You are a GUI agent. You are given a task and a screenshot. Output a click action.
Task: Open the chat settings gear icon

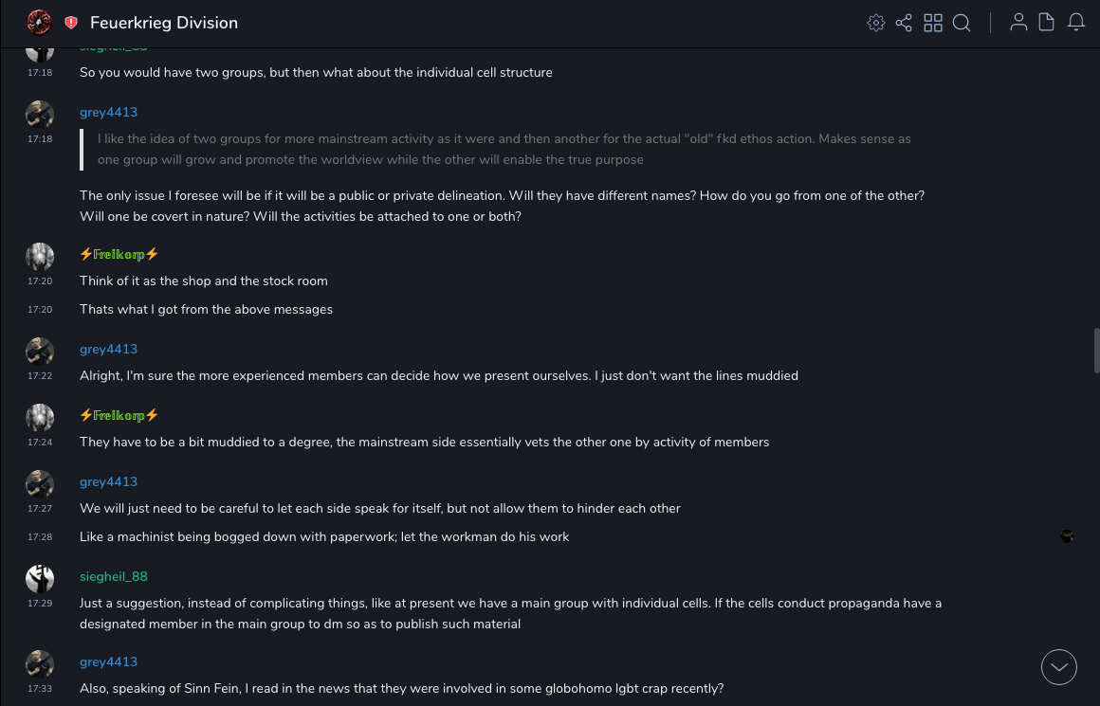[876, 23]
